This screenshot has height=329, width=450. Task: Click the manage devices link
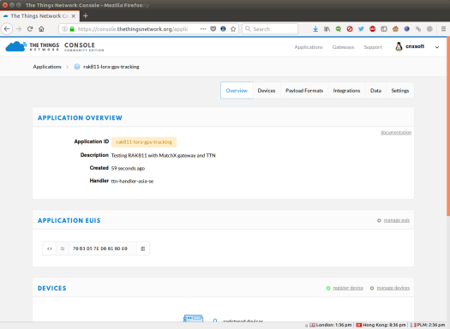(393, 288)
